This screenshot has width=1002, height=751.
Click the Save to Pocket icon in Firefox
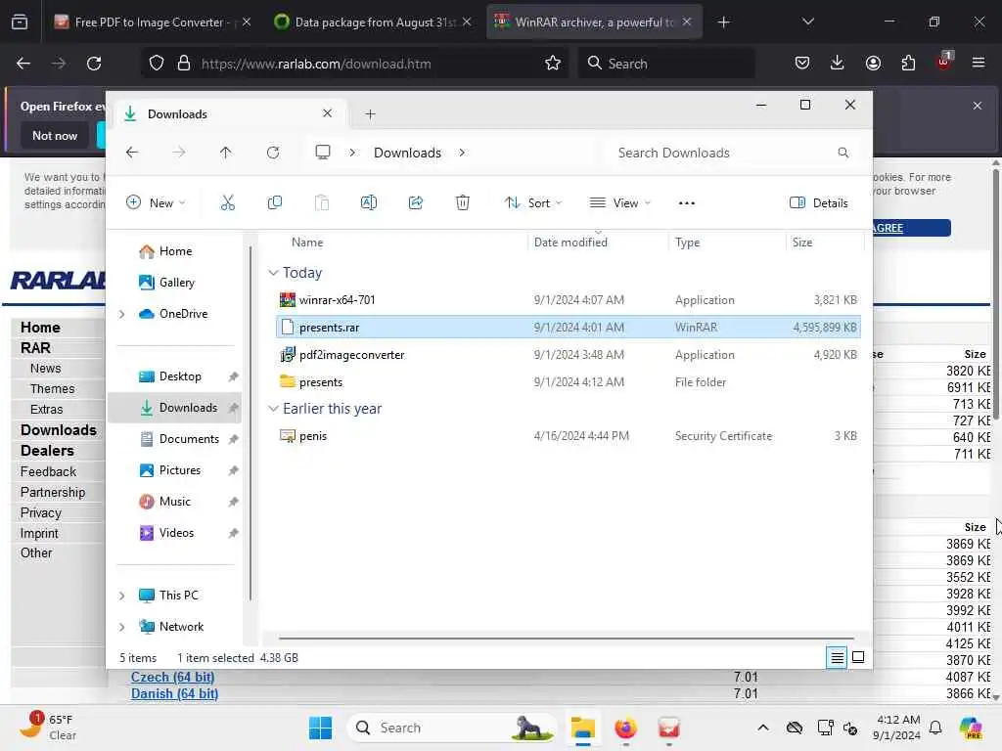click(802, 63)
